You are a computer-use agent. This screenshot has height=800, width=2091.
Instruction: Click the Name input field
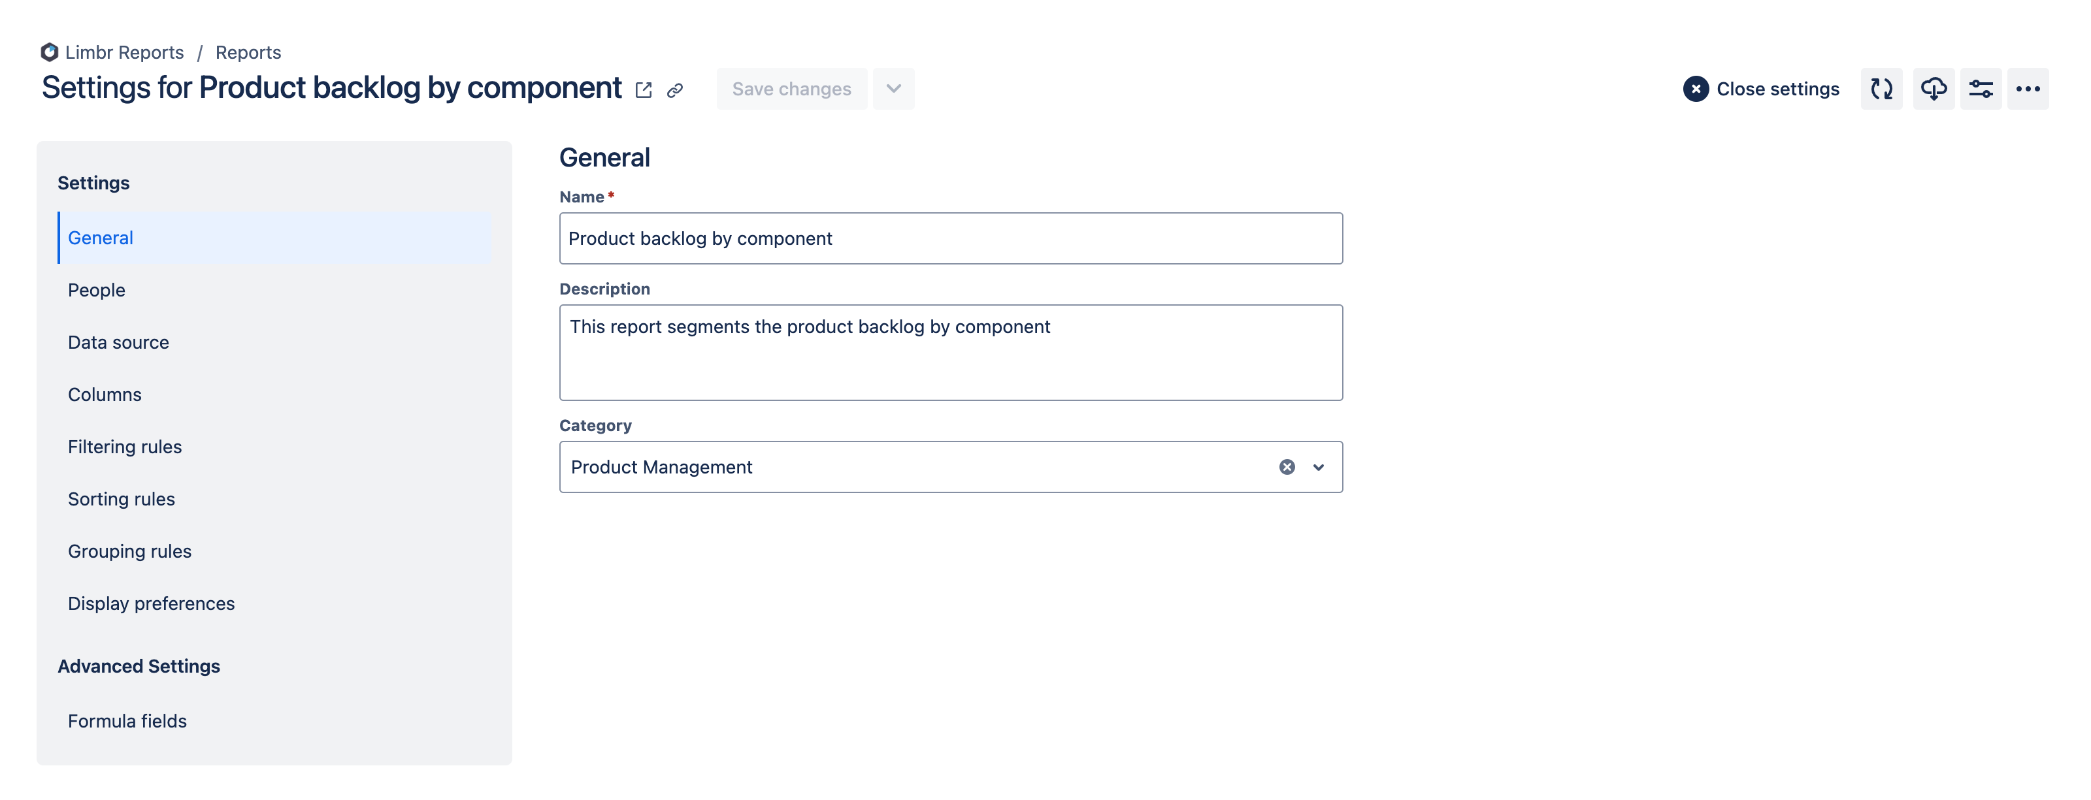click(951, 238)
